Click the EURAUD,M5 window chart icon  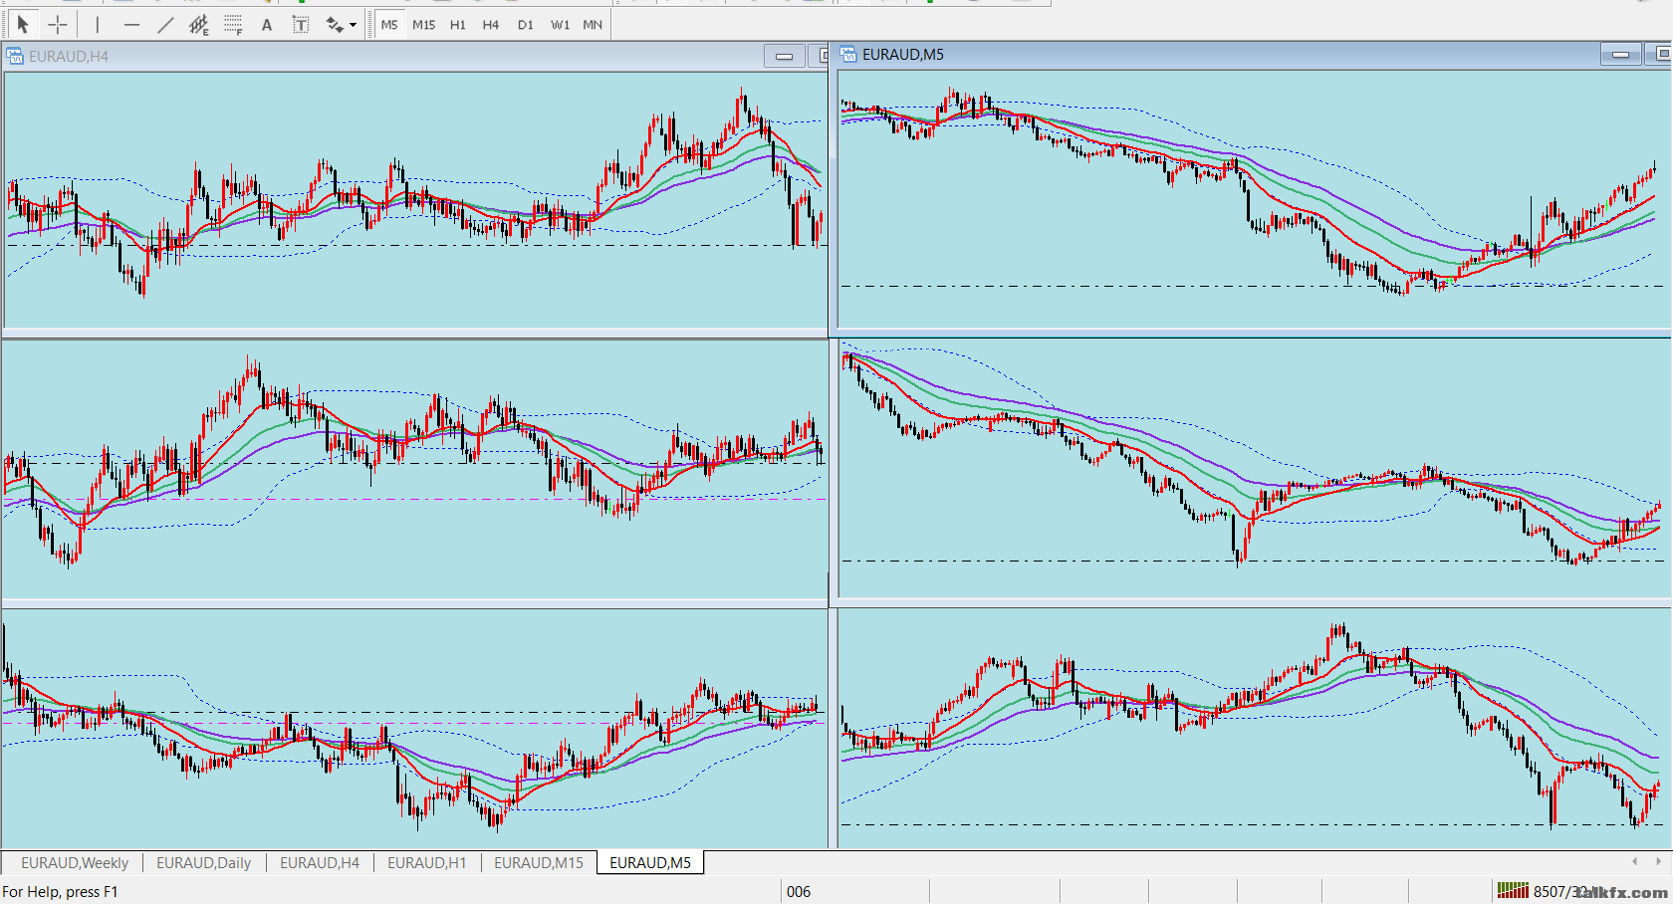point(848,54)
